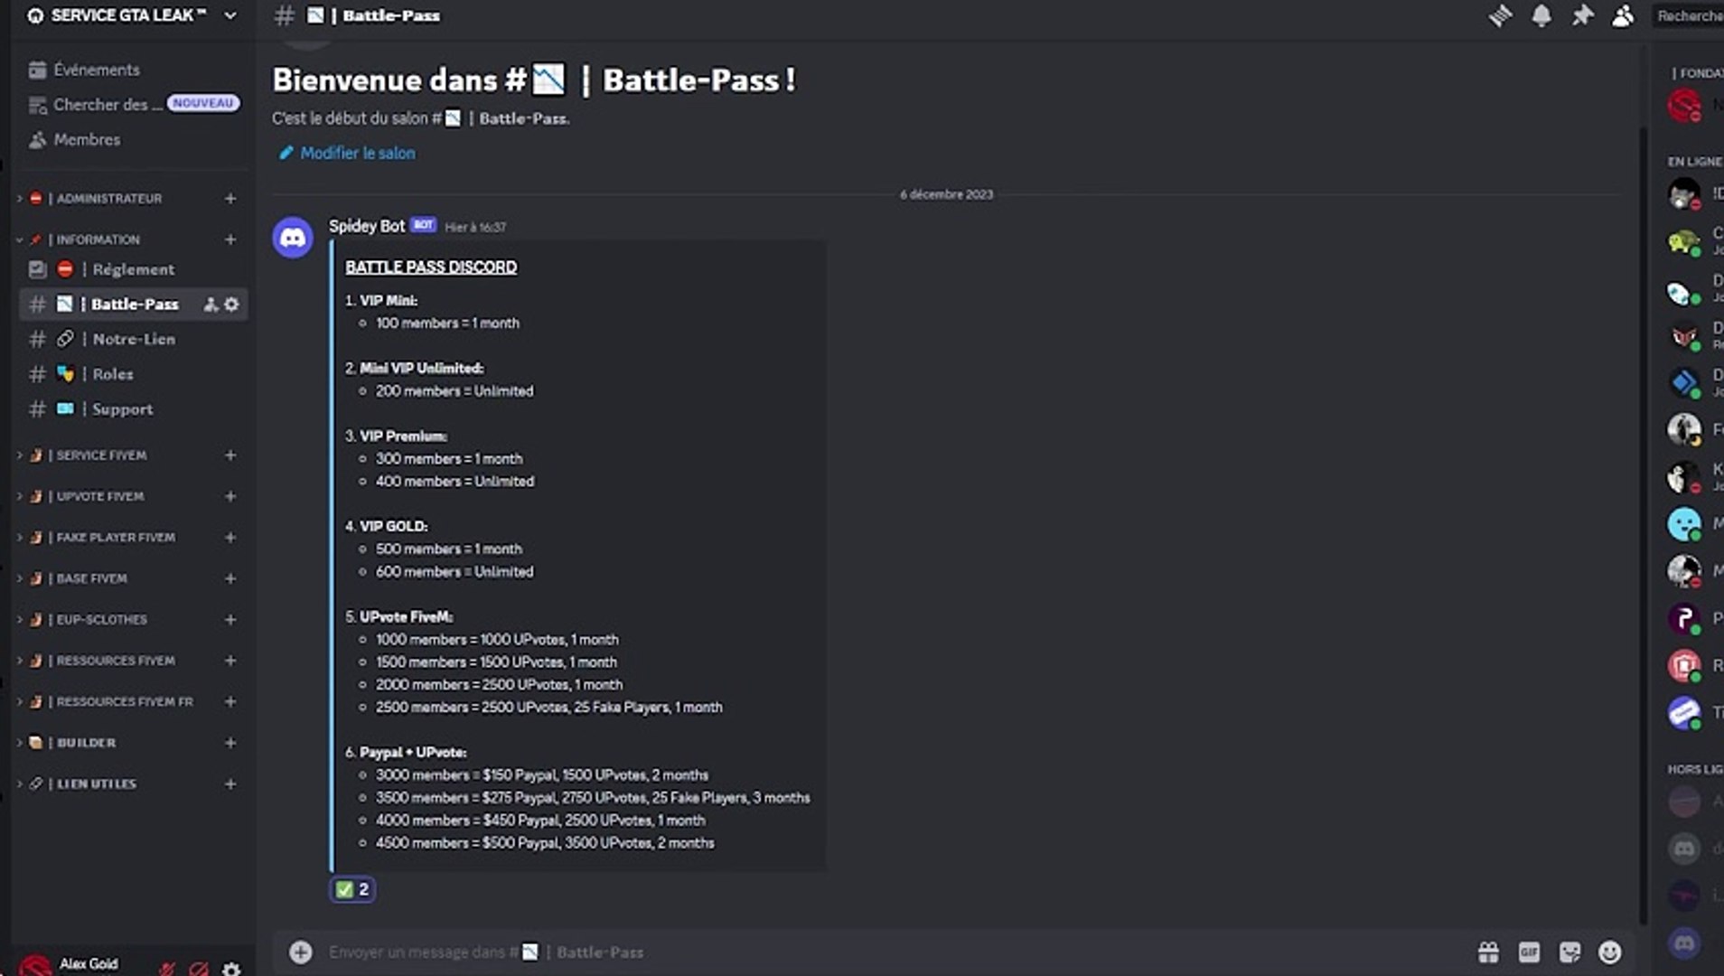Show pinned messages
Image resolution: width=1724 pixels, height=976 pixels.
click(1582, 15)
